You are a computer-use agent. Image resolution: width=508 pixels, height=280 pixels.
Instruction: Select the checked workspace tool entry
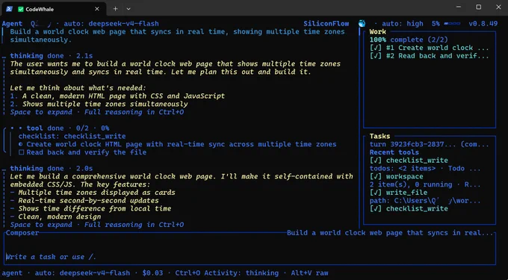396,176
